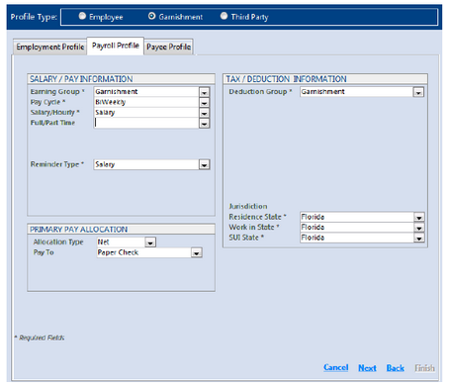Switch to the Payroll Profile tab
This screenshot has width=449, height=387.
[116, 46]
